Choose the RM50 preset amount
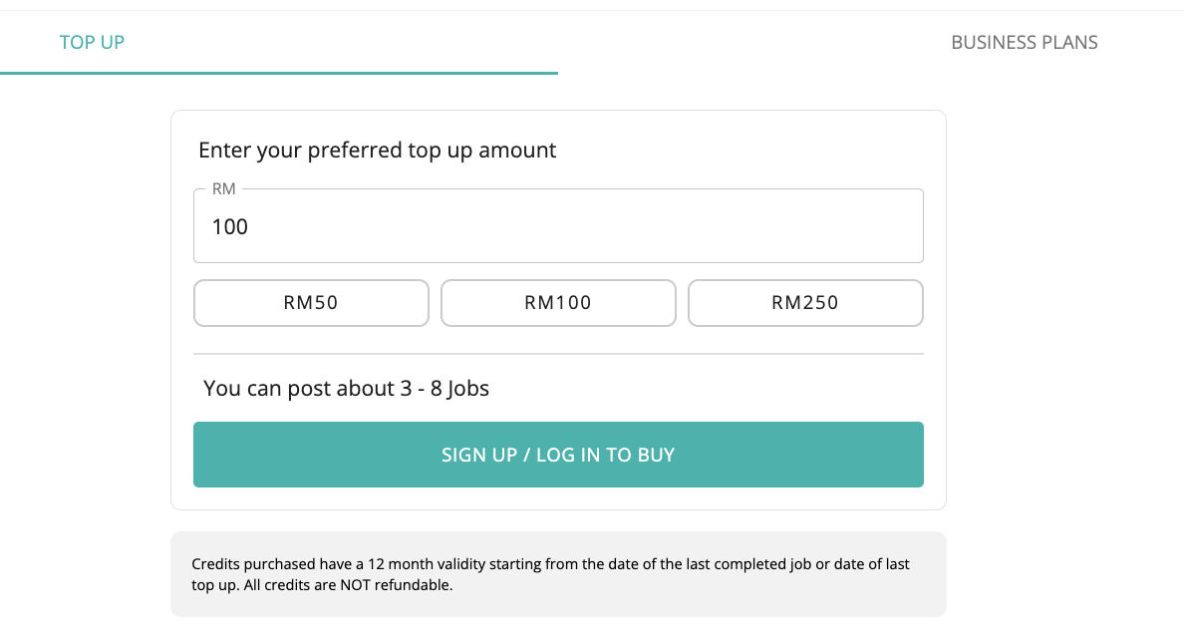 click(x=311, y=303)
